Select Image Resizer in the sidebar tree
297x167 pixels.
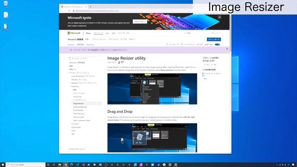click(x=78, y=103)
